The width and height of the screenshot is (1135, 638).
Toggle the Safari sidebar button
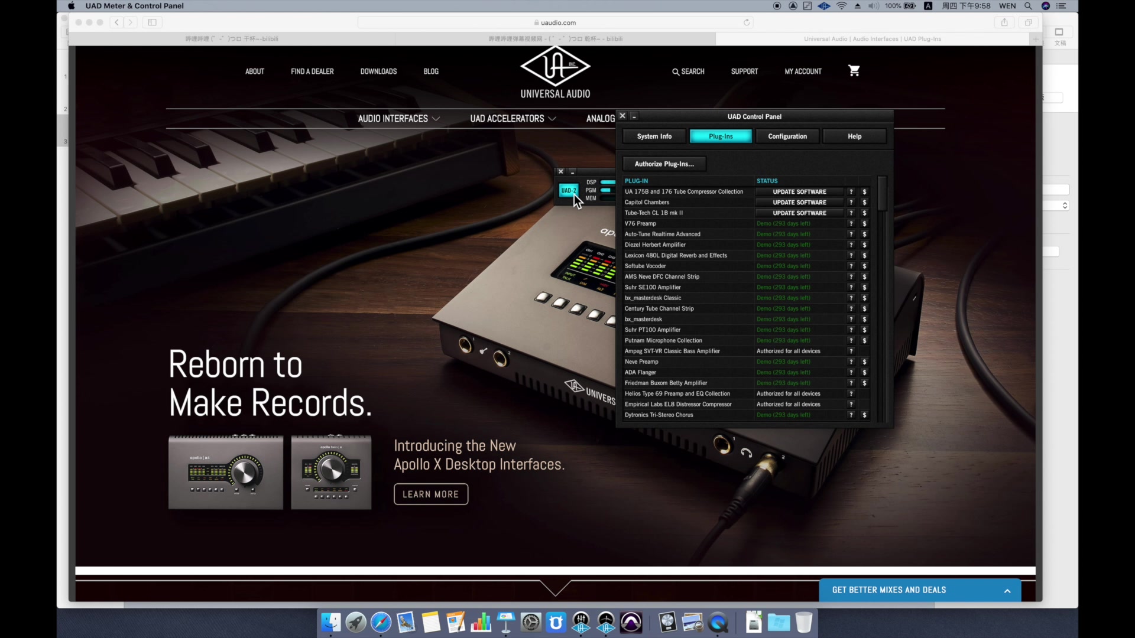[152, 22]
